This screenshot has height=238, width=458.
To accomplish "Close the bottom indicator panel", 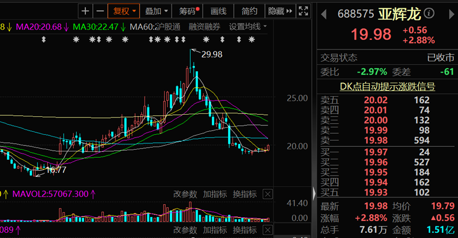I will [267, 230].
